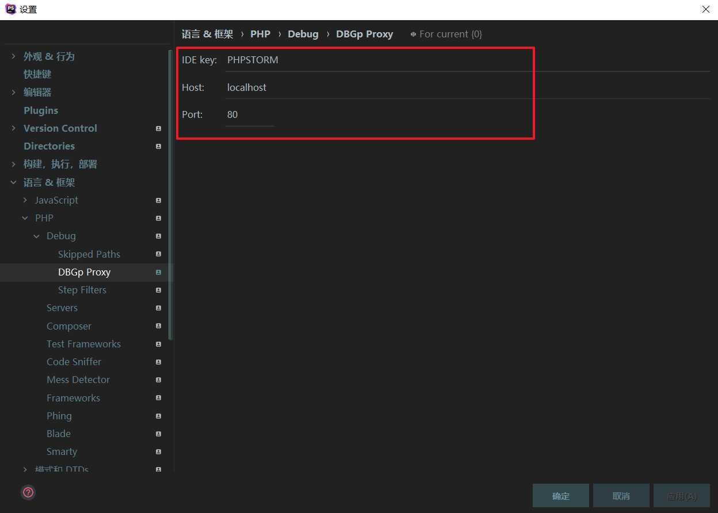The image size is (718, 513).
Task: Collapse the 语言 & 框架 section
Action: 13,182
